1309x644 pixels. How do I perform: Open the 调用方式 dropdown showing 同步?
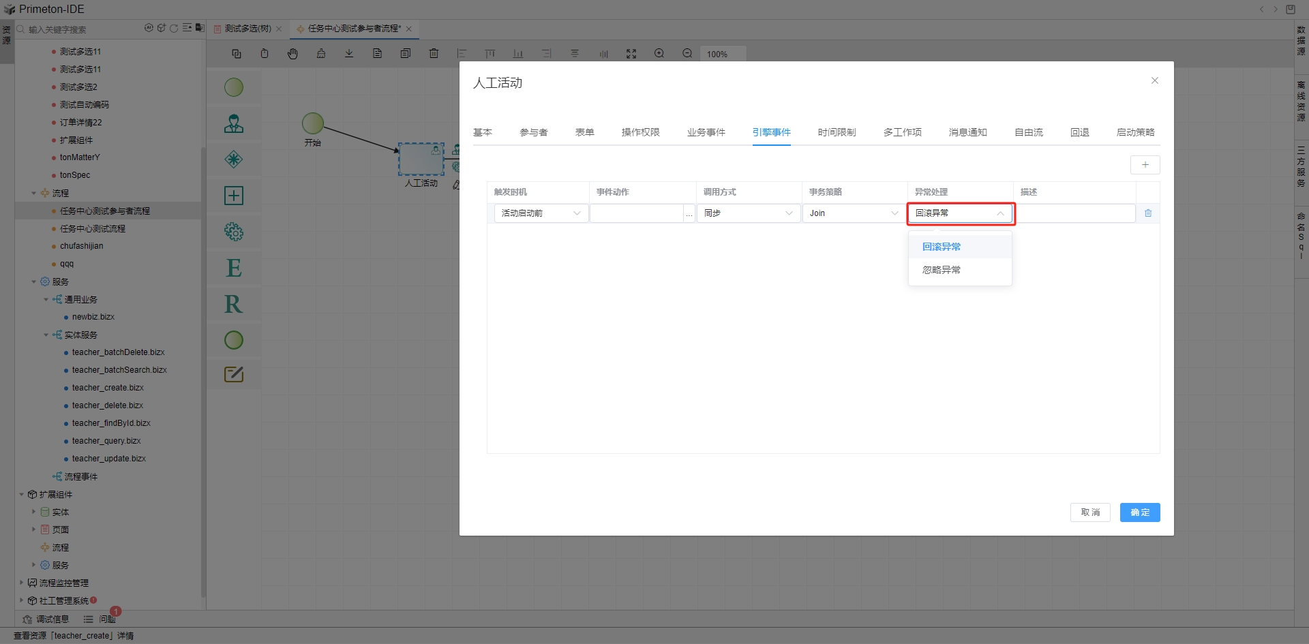coord(748,213)
